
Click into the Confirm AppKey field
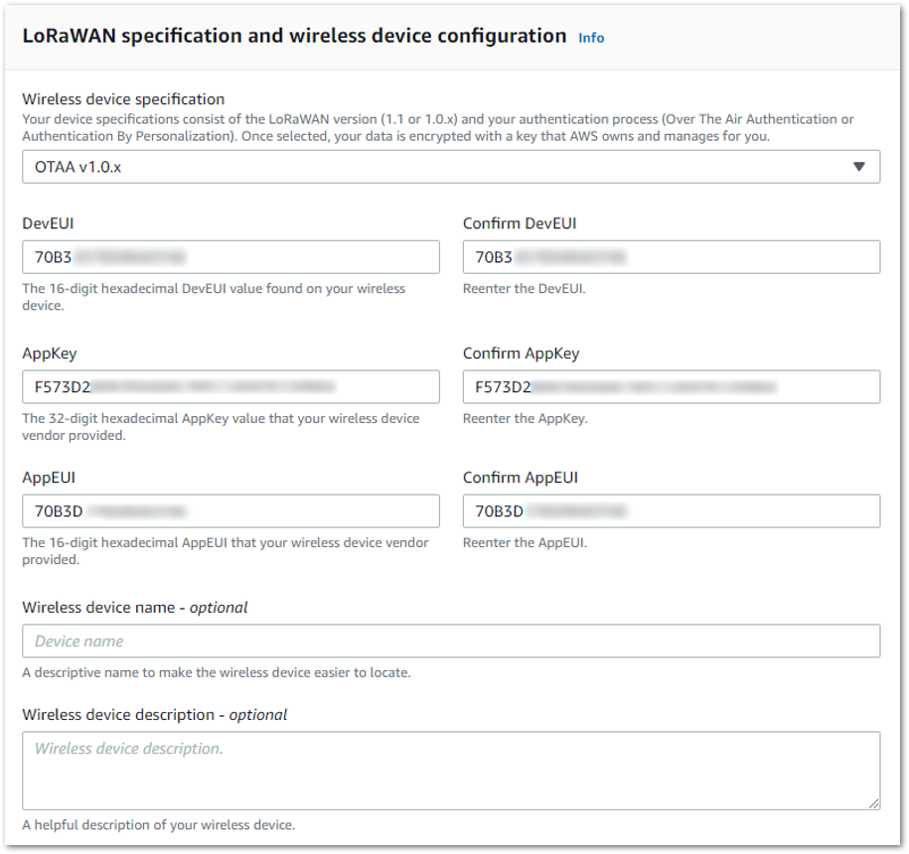coord(672,387)
